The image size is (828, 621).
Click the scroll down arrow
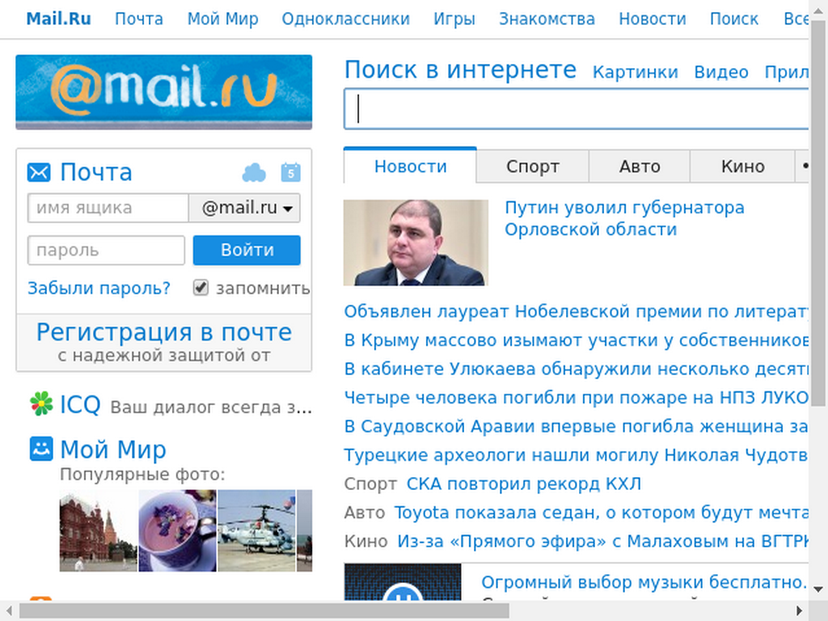[x=818, y=589]
